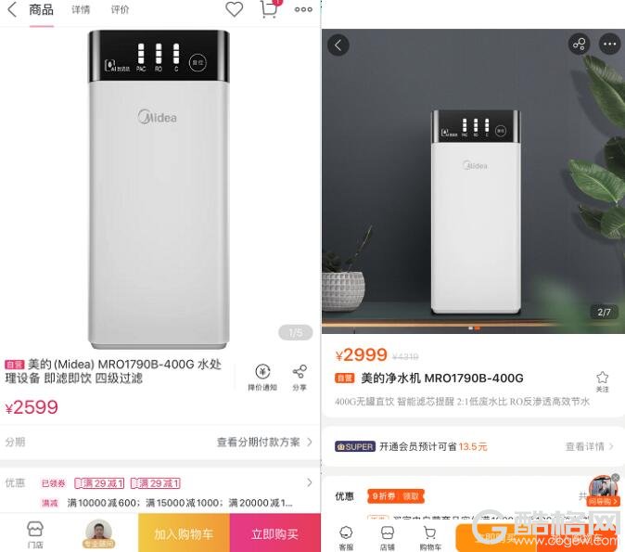The image size is (625, 552).
Task: Open the store icon in right bottom bar
Action: point(388,538)
